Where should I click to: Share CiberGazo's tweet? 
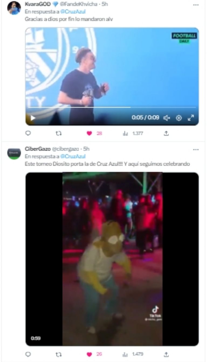point(167,354)
